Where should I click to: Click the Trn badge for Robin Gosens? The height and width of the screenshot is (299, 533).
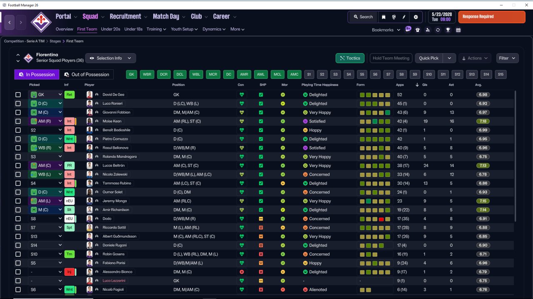[69, 254]
